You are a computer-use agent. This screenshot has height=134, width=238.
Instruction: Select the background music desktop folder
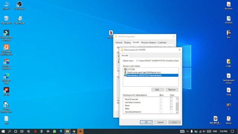click(x=229, y=79)
